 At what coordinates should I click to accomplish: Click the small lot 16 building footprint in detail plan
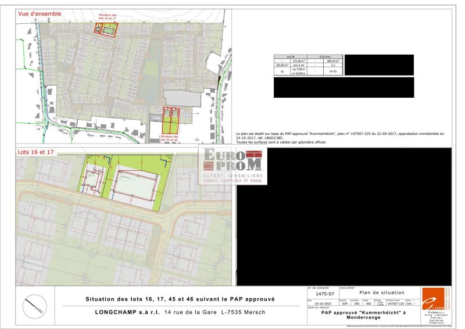pyautogui.click(x=92, y=180)
